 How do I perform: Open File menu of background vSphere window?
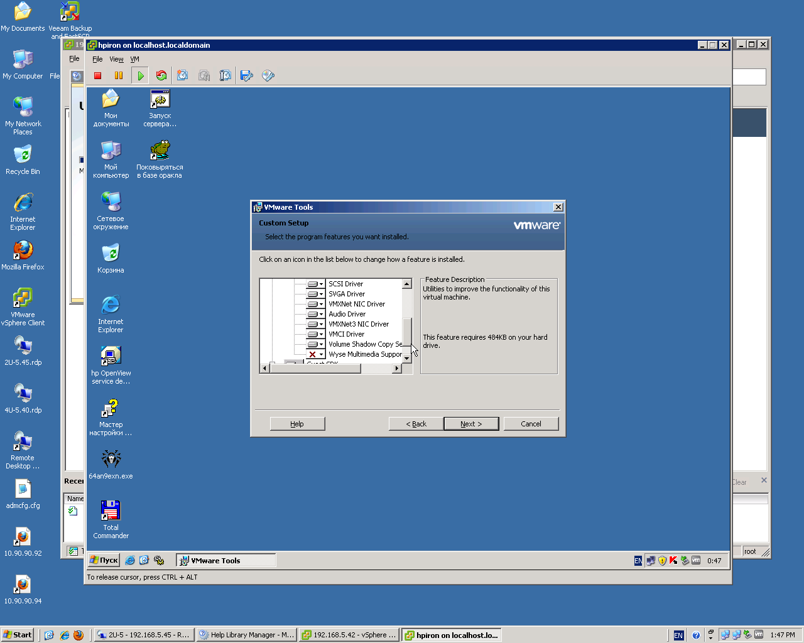[74, 58]
